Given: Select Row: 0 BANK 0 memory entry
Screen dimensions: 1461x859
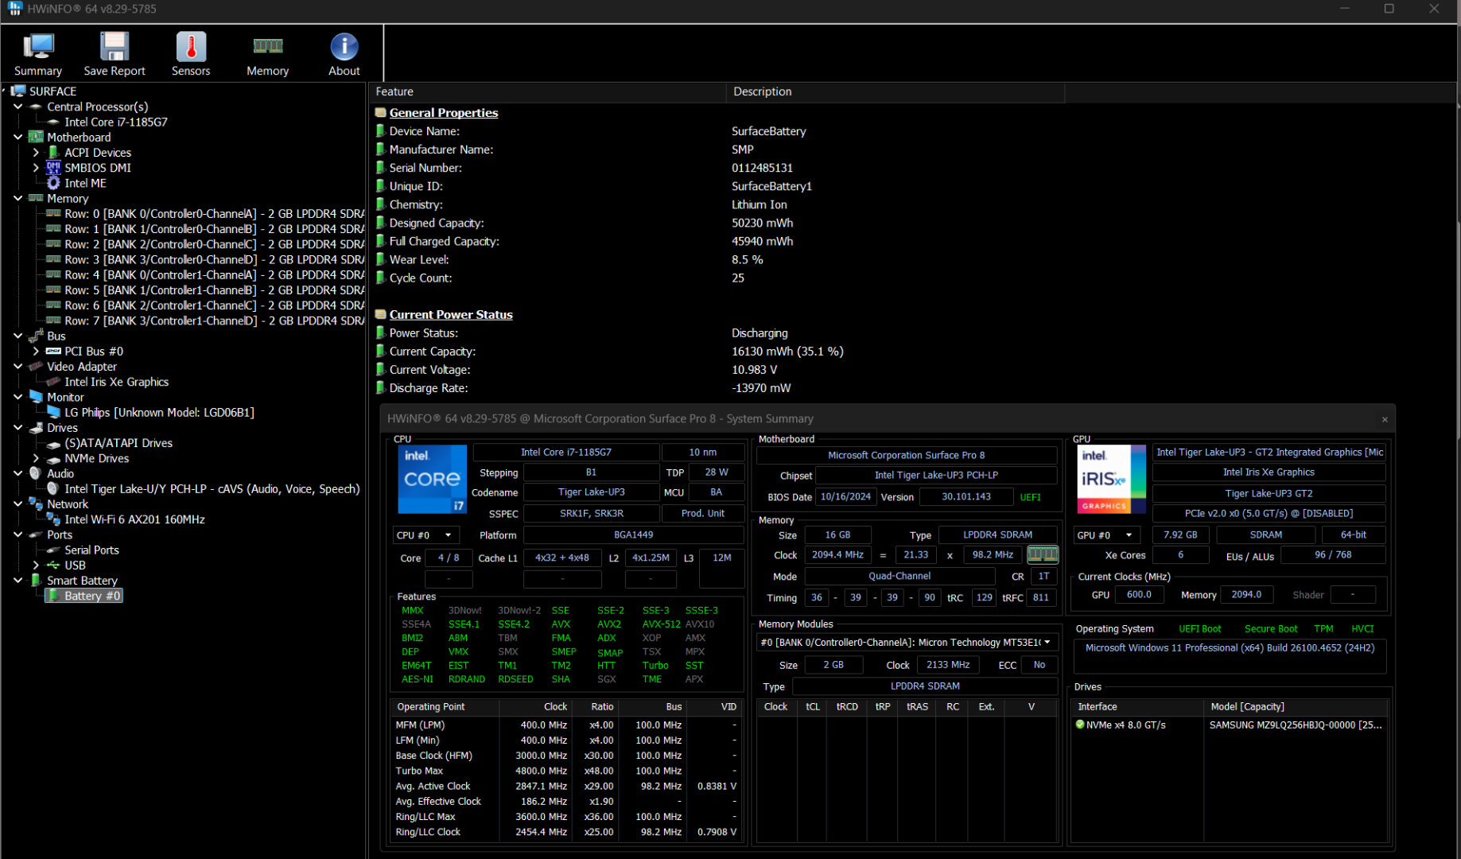Looking at the screenshot, I should point(214,214).
